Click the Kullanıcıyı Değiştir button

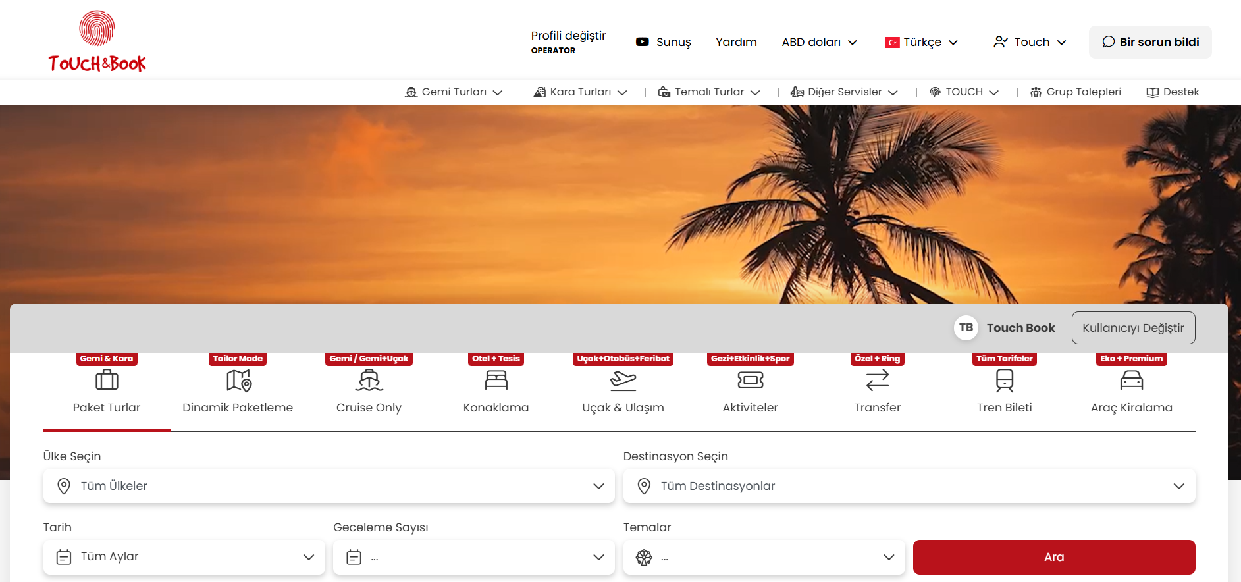point(1133,328)
